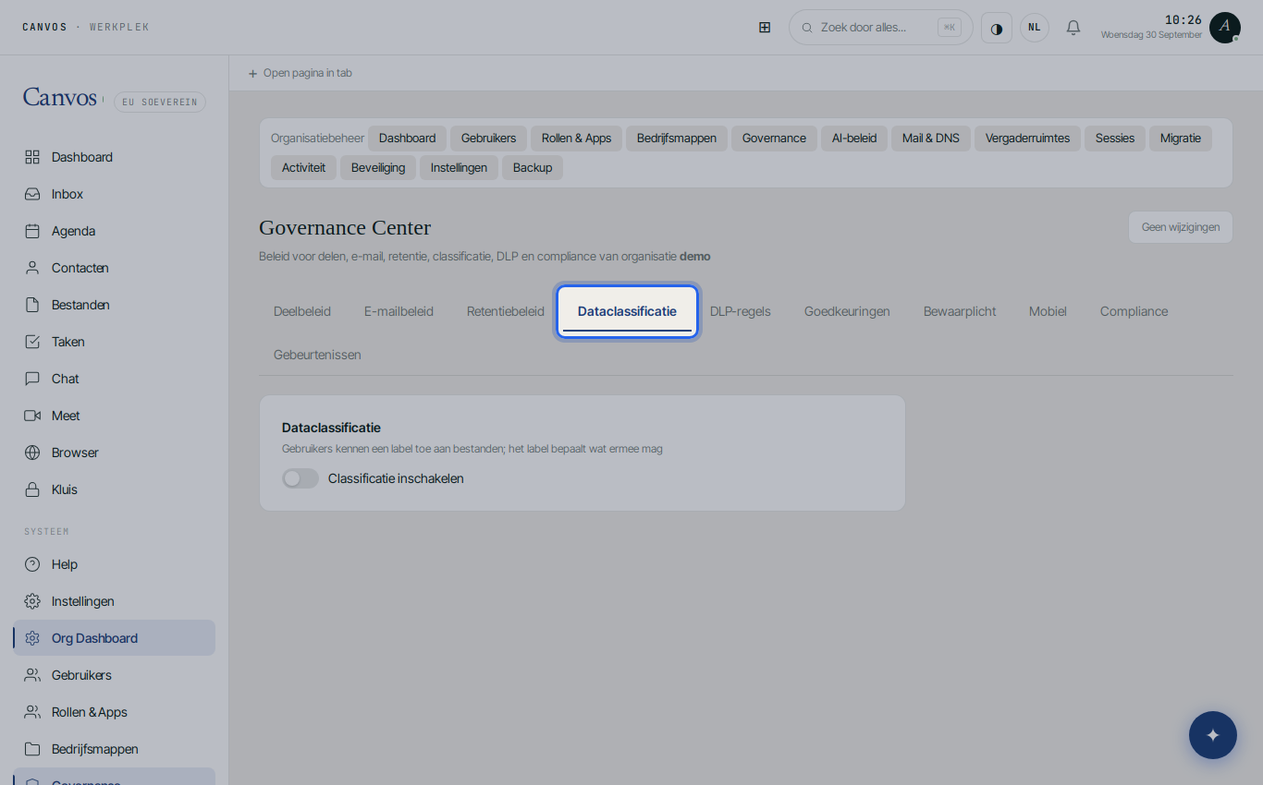Switch to the Deelbeleid tab

tap(302, 311)
